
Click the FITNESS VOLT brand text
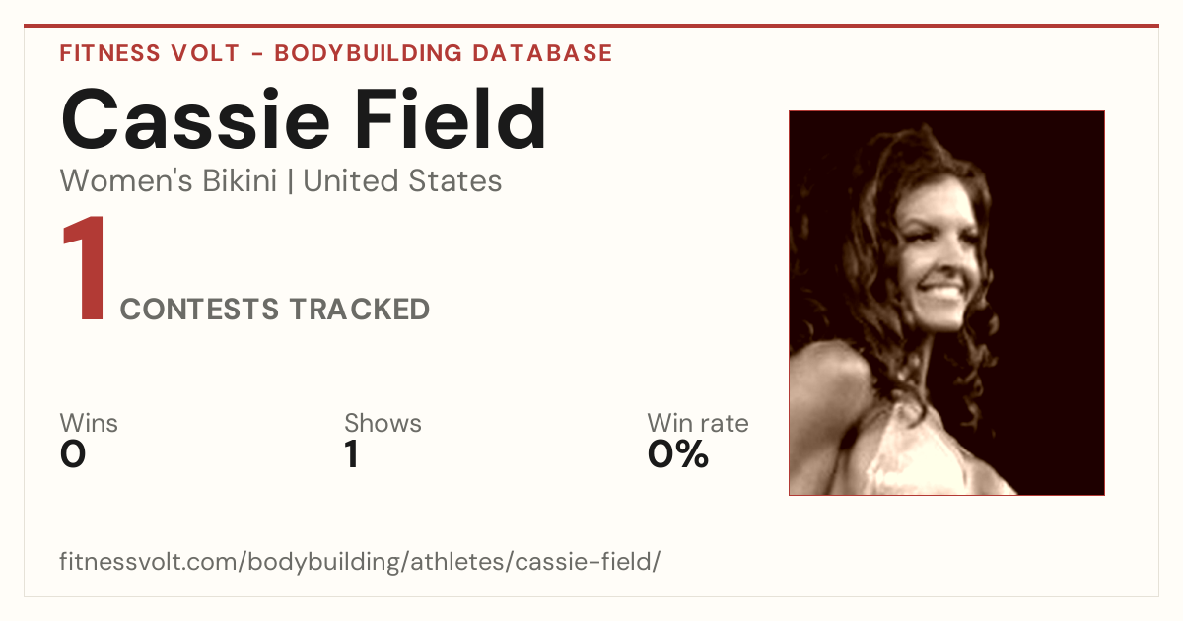pos(149,53)
